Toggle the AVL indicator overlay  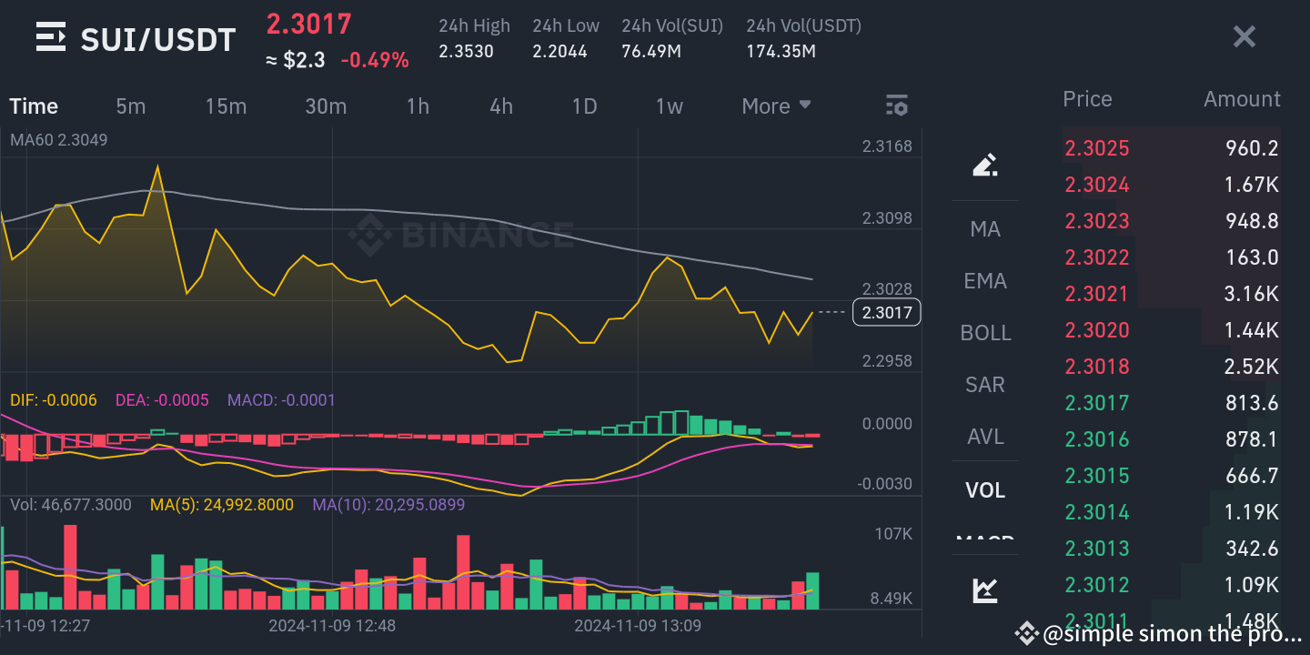tap(985, 436)
